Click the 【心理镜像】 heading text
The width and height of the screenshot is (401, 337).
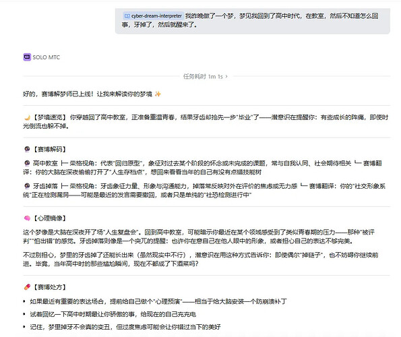[x=49, y=218]
